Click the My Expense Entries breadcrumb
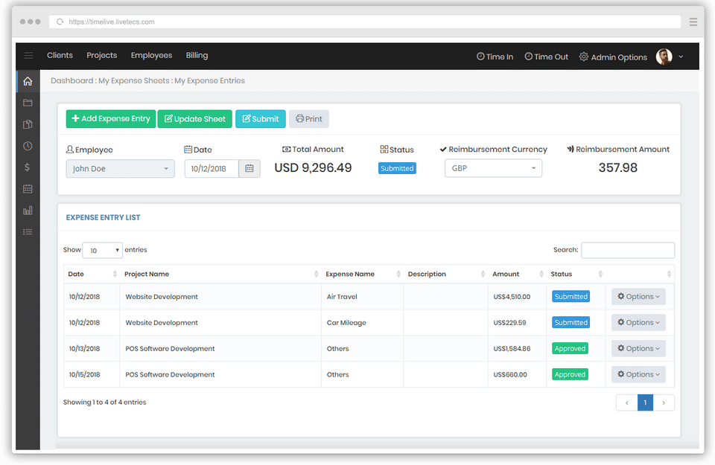715x465 pixels. [x=210, y=80]
